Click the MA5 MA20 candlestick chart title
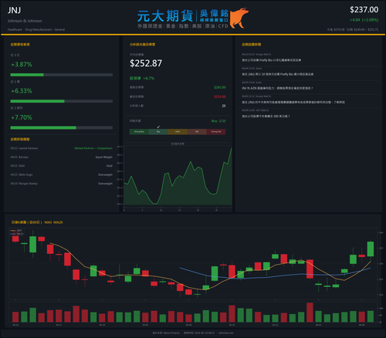Image resolution: width=386 pixels, height=338 pixels. 37,222
